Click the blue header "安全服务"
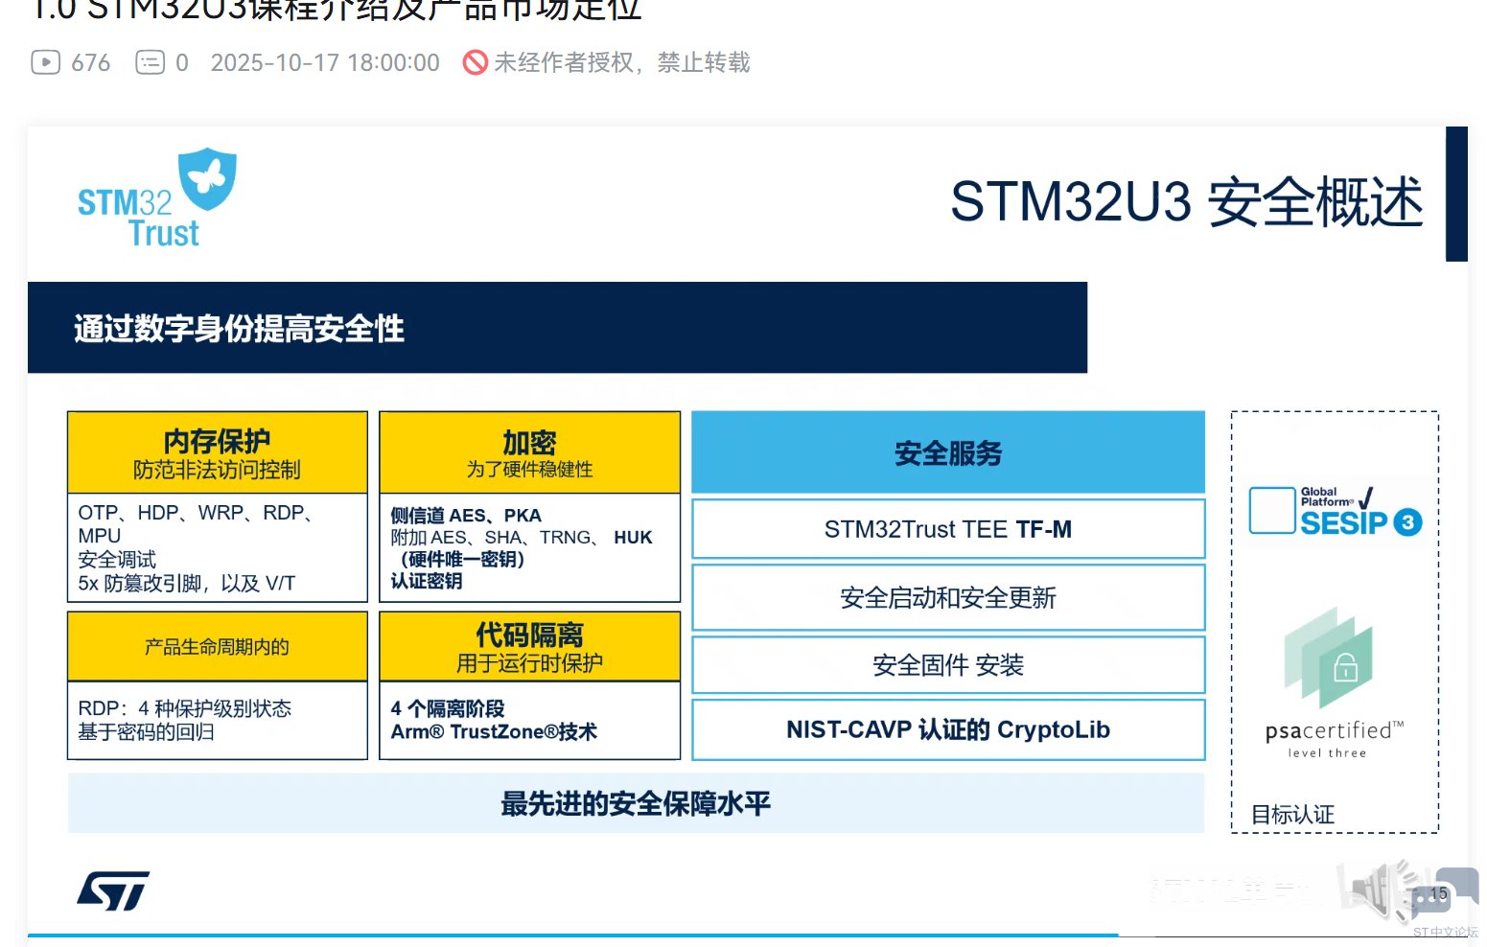The width and height of the screenshot is (1487, 947). tap(948, 452)
